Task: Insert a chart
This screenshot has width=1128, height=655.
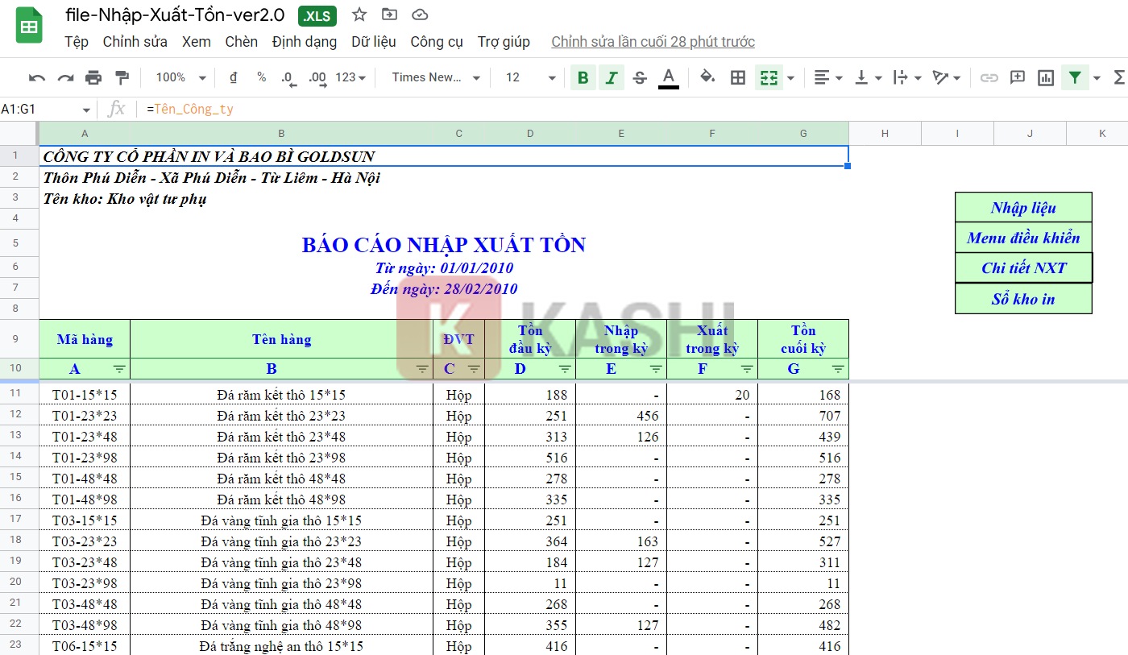Action: [1047, 77]
